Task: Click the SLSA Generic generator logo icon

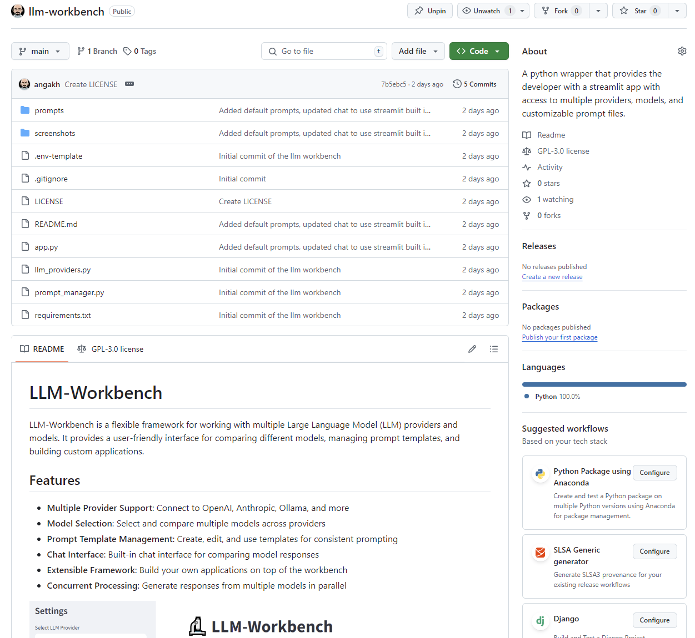Action: (540, 553)
